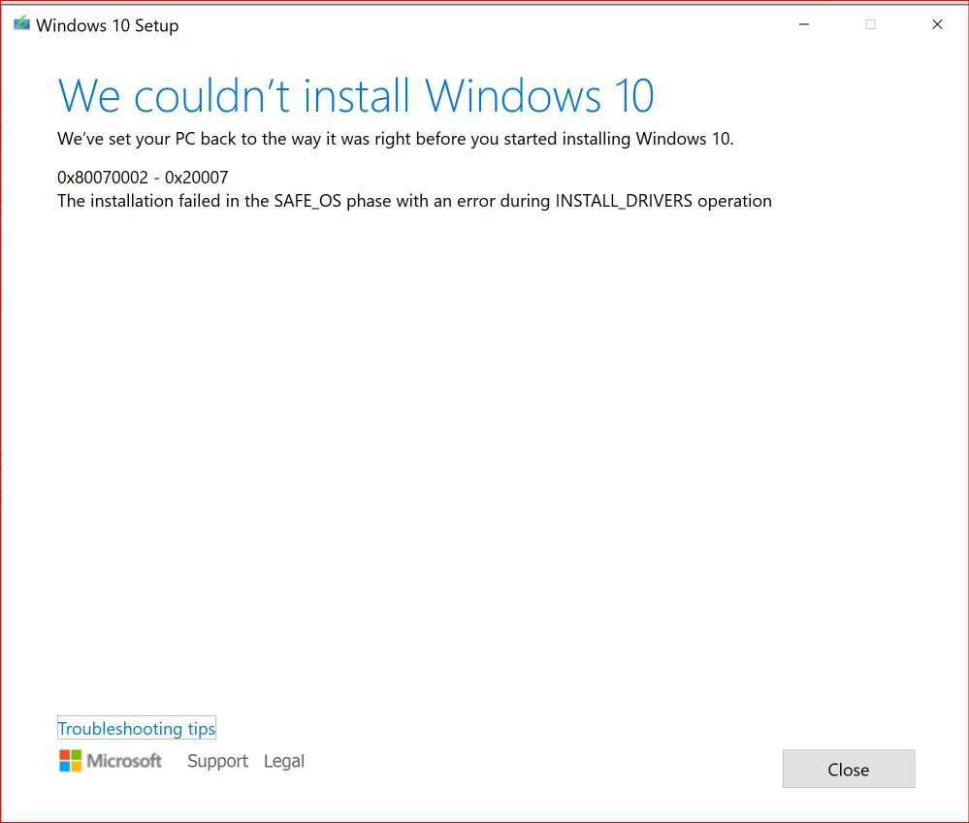Click the "We've set your PC back" message
Screen dimensions: 969x823
(x=396, y=139)
